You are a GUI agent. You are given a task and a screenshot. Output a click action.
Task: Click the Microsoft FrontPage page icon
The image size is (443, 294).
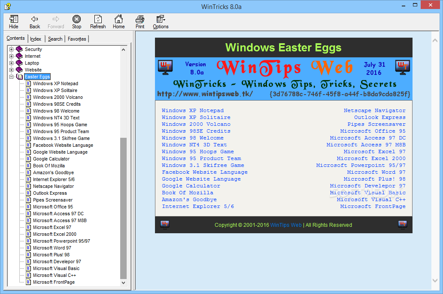pos(28,282)
